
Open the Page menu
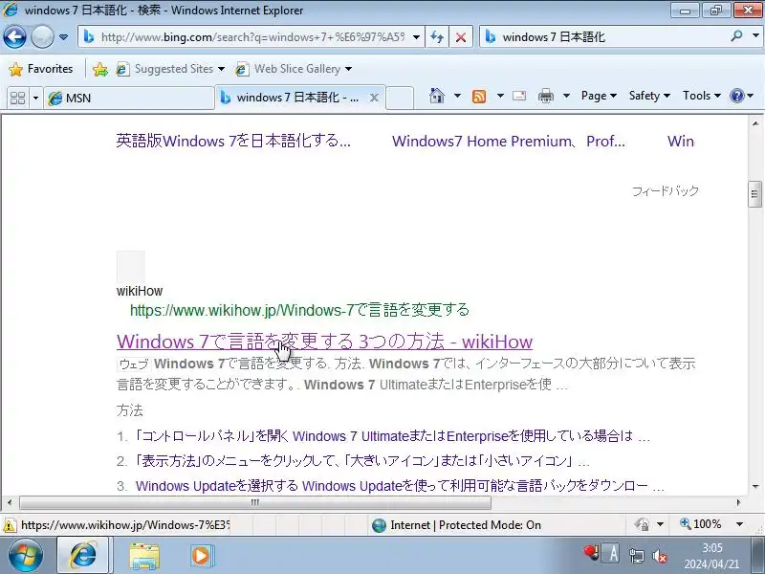point(599,96)
